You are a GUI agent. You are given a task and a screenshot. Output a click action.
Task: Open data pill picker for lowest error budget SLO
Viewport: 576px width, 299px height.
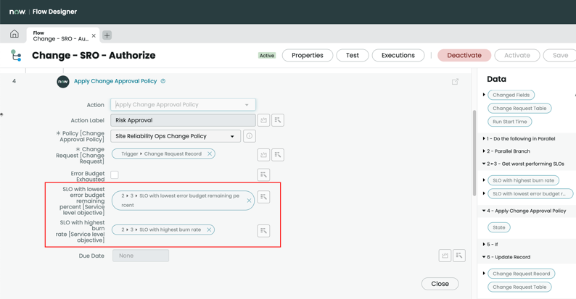click(x=264, y=197)
